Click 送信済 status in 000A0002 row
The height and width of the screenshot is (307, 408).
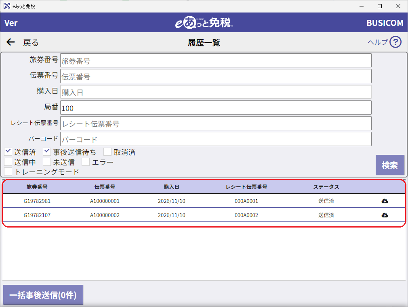(x=326, y=215)
